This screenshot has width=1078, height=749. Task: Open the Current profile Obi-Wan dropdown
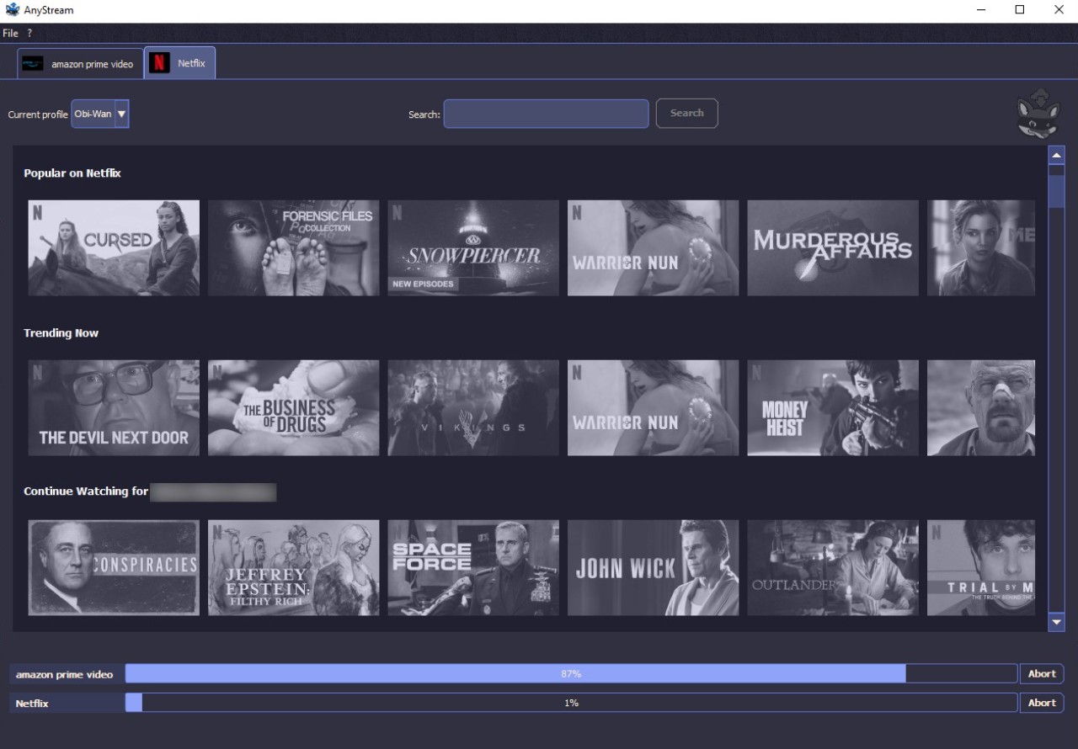tap(100, 114)
